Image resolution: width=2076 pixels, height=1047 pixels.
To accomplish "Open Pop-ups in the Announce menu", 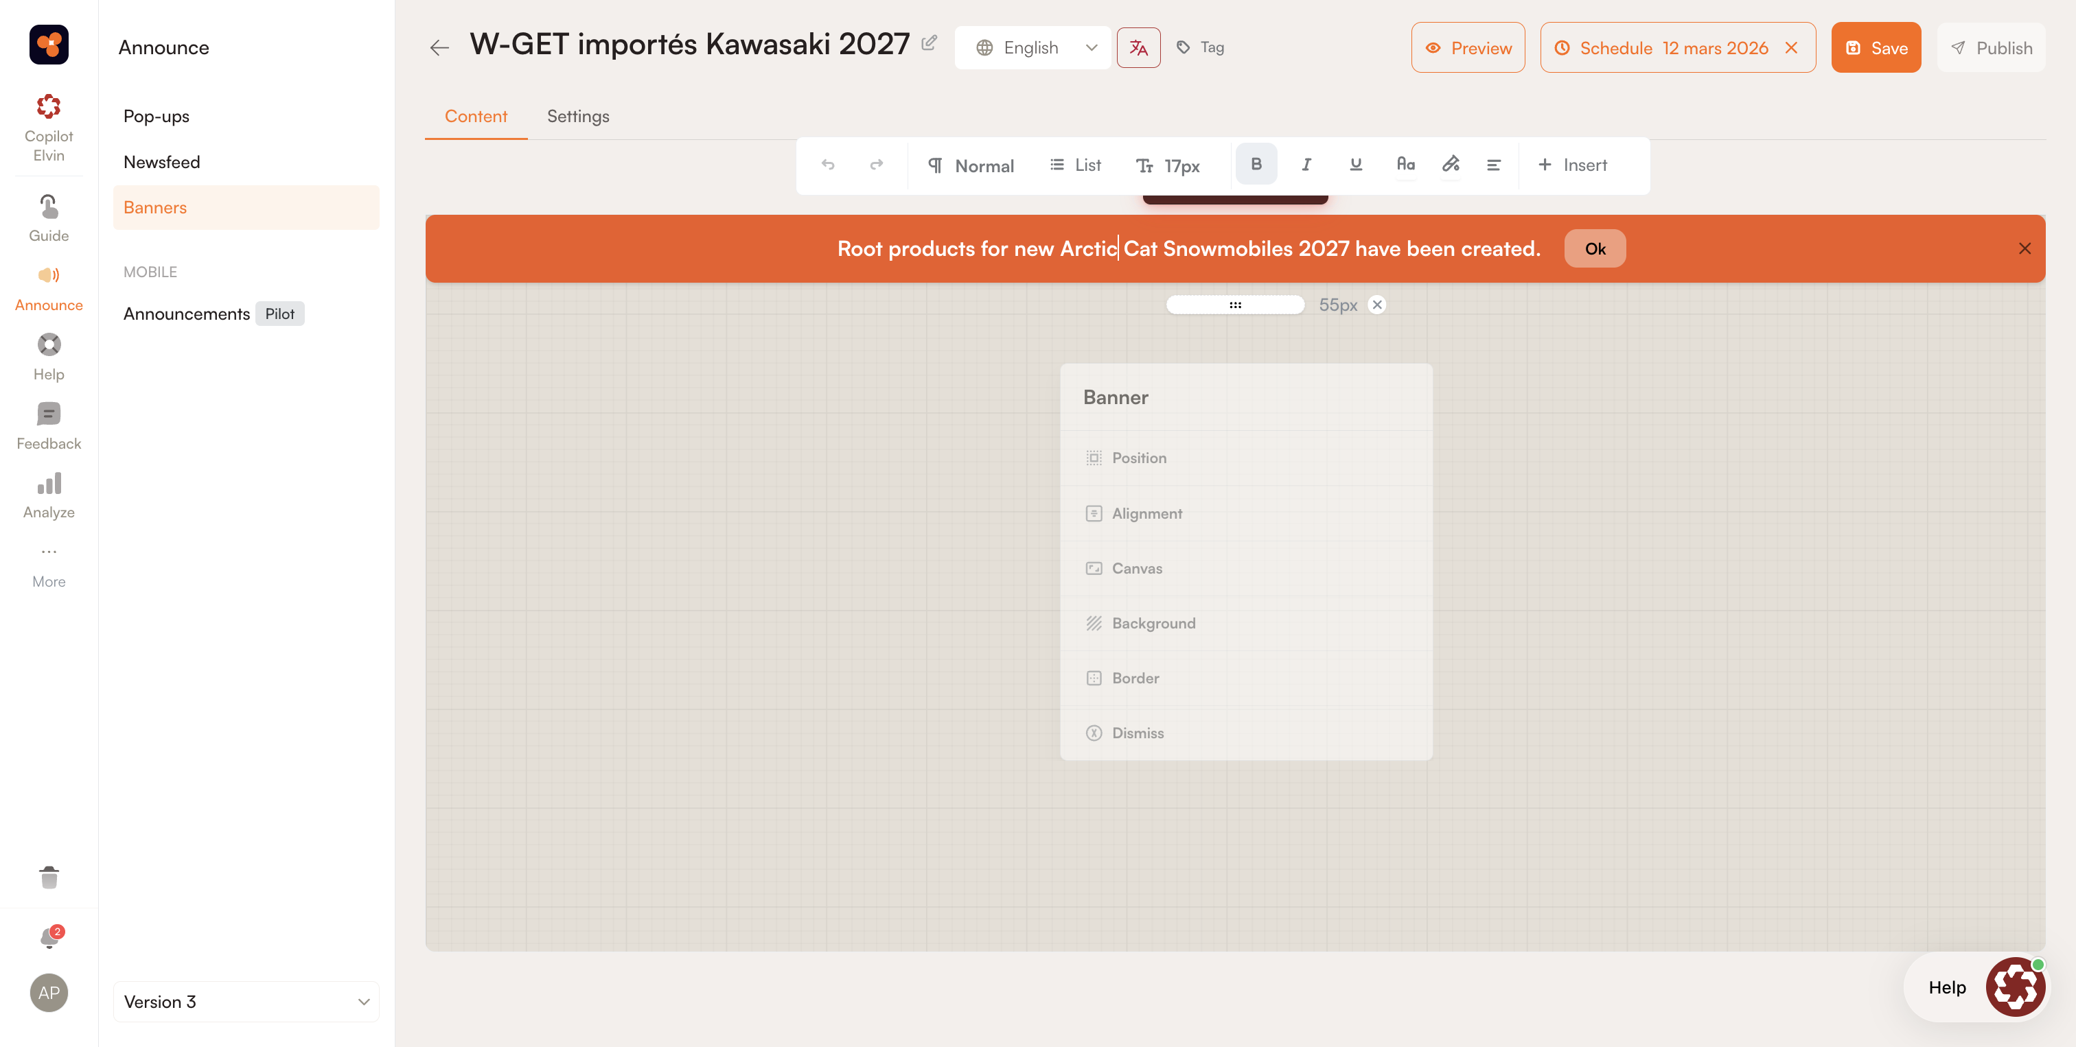I will [x=157, y=116].
